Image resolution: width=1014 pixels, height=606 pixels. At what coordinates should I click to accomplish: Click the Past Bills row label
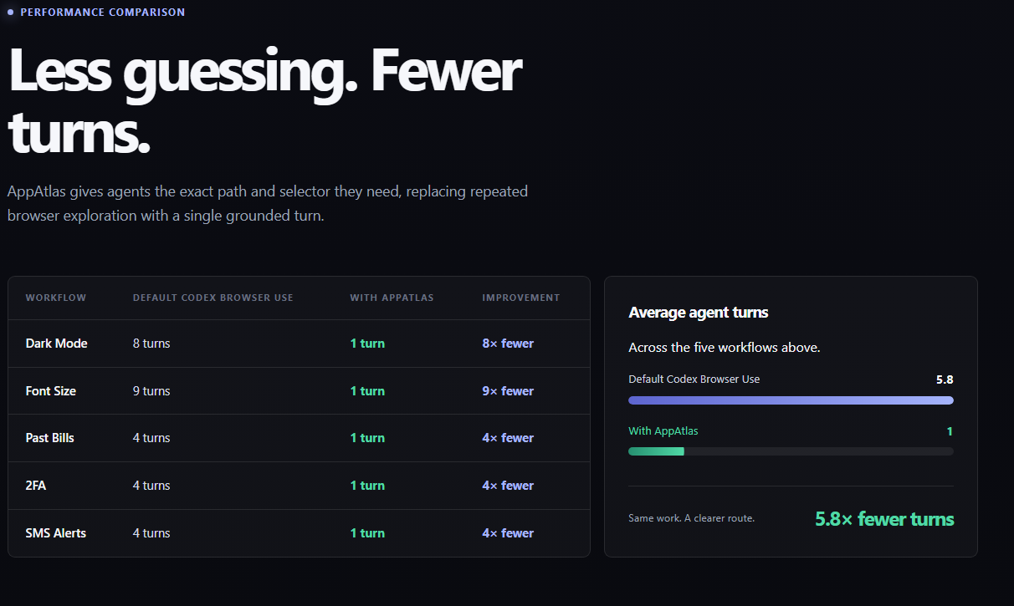tap(50, 438)
